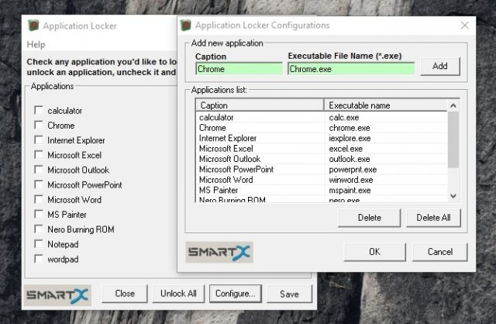Click the Application Locker window icon
Screen dimensions: 496x324
click(x=33, y=26)
